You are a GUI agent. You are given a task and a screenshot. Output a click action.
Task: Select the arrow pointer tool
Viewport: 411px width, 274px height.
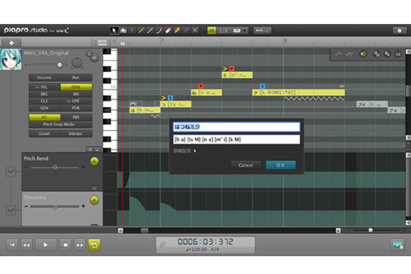coord(114,30)
